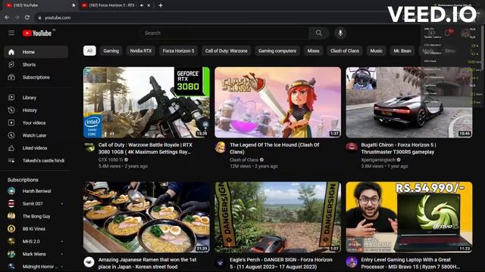485x272 pixels.
Task: Open Watch Later in the sidebar
Action: [36, 135]
